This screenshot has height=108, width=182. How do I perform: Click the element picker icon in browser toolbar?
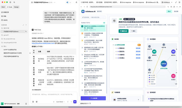pos(168,7)
